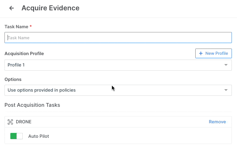The image size is (237, 155).
Task: Remove the DRONE post acquisition task
Action: tap(217, 122)
